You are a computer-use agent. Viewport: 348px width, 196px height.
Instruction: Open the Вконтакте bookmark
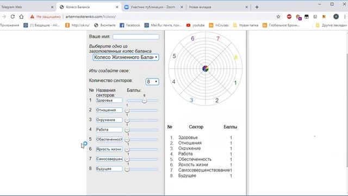[105, 26]
